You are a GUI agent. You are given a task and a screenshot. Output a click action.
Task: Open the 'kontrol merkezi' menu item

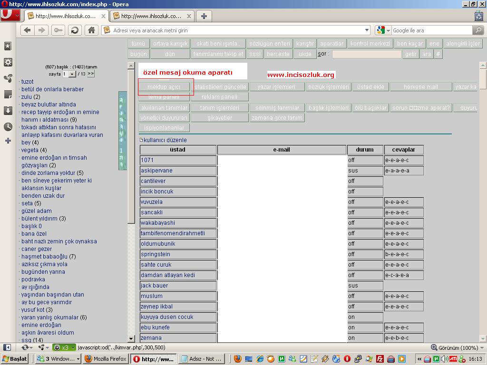coord(370,44)
